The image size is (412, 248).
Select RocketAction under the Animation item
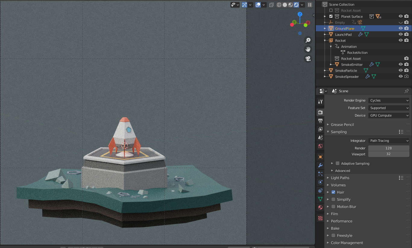point(357,52)
